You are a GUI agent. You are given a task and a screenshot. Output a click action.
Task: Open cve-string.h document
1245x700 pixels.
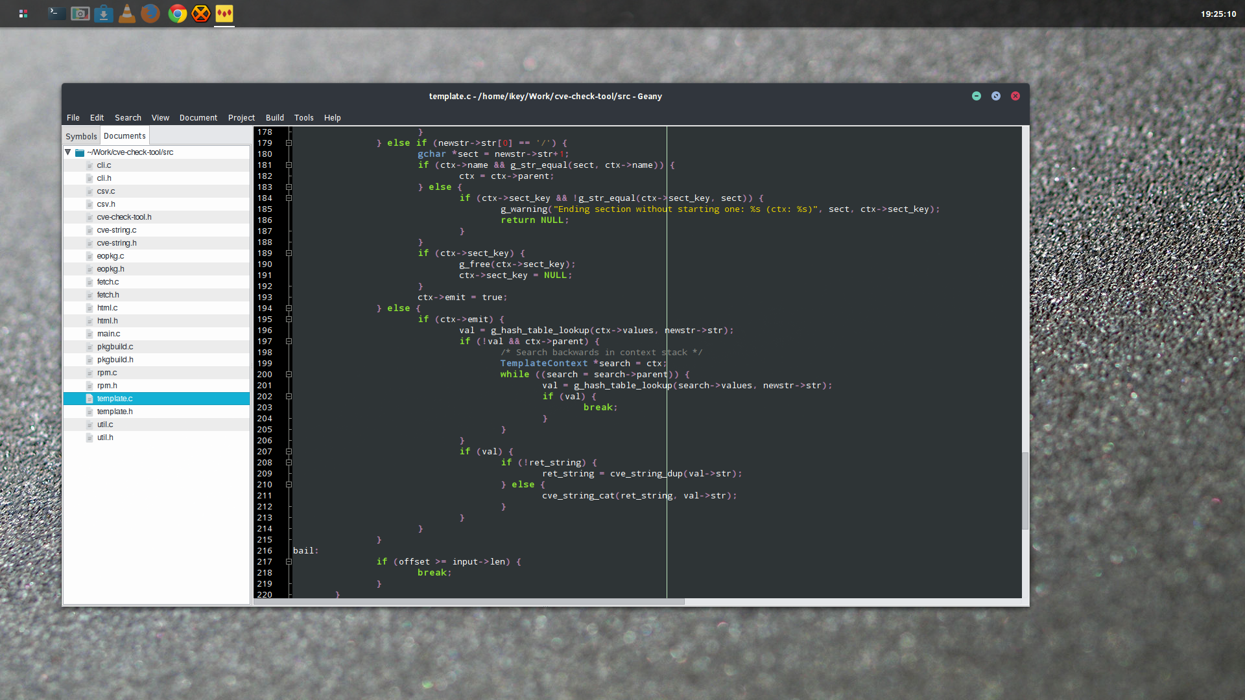(x=156, y=243)
